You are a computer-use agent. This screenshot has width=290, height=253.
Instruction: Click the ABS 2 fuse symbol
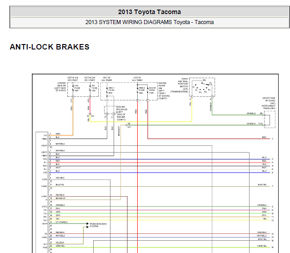point(137,90)
